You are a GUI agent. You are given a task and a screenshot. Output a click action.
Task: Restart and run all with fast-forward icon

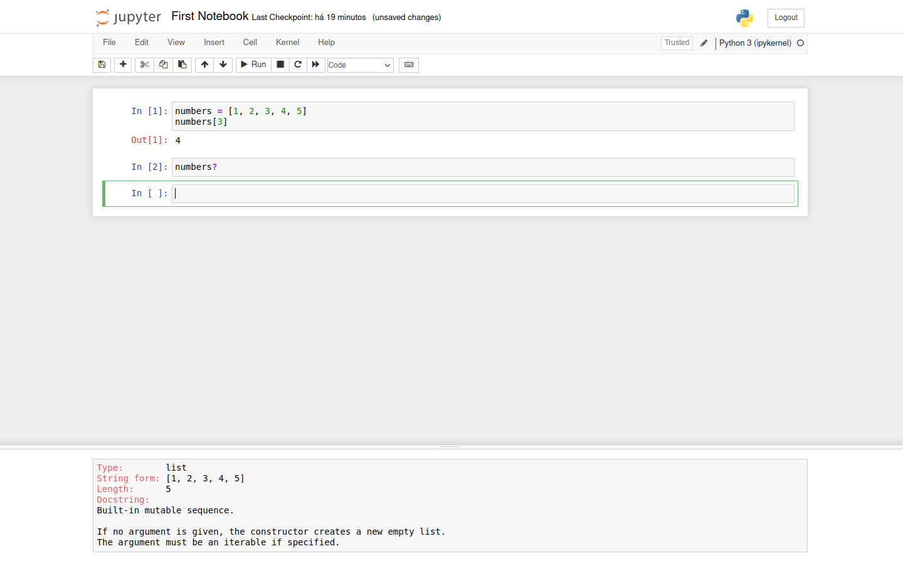[x=315, y=65]
